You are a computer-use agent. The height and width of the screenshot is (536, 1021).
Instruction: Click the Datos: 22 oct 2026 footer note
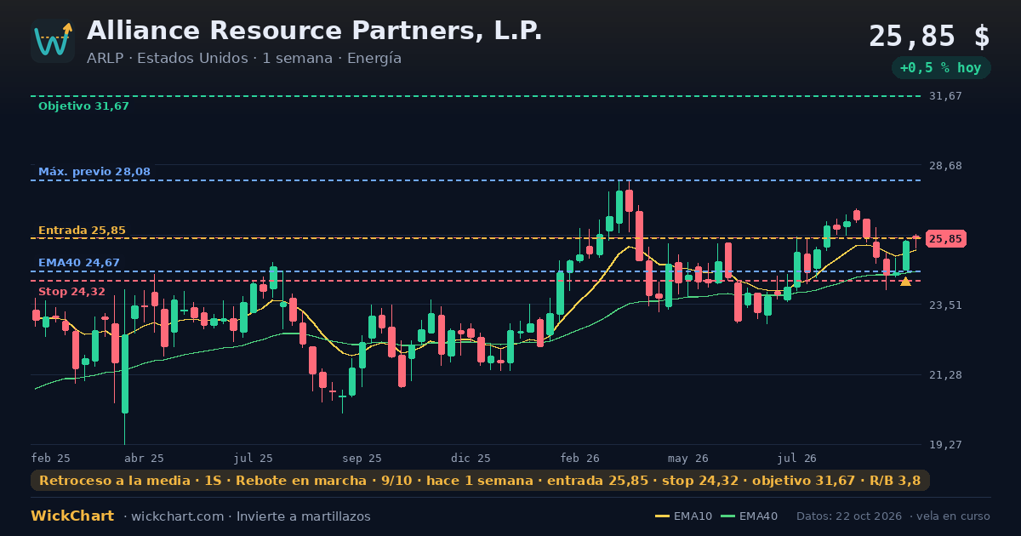(850, 516)
